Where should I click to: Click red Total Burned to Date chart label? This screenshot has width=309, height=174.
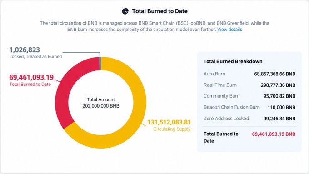pyautogui.click(x=30, y=85)
